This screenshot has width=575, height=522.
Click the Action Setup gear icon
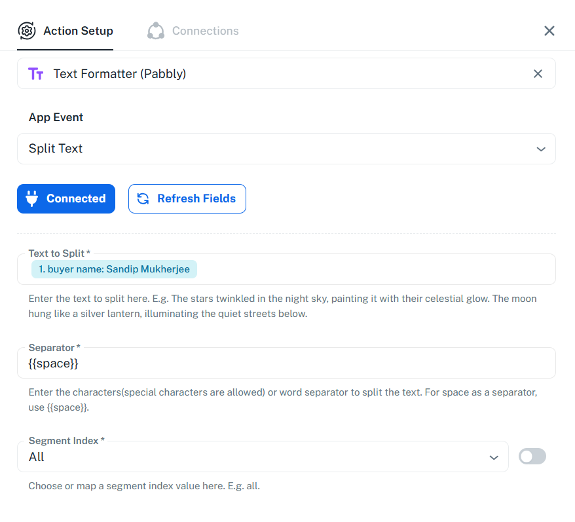click(x=27, y=31)
